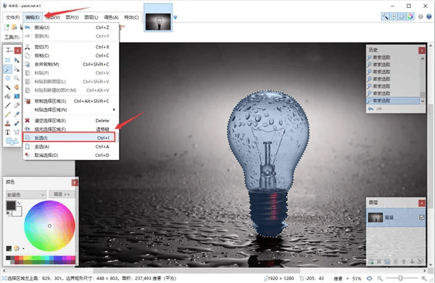Click the primary color swatch
This screenshot has height=283, width=435.
(11, 206)
